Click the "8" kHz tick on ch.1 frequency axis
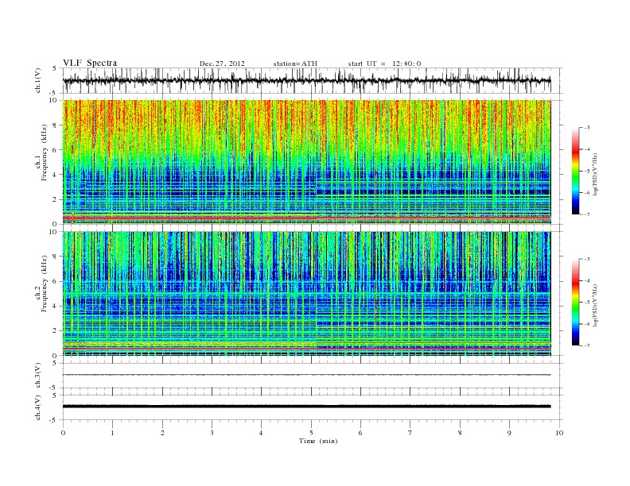 [56, 125]
